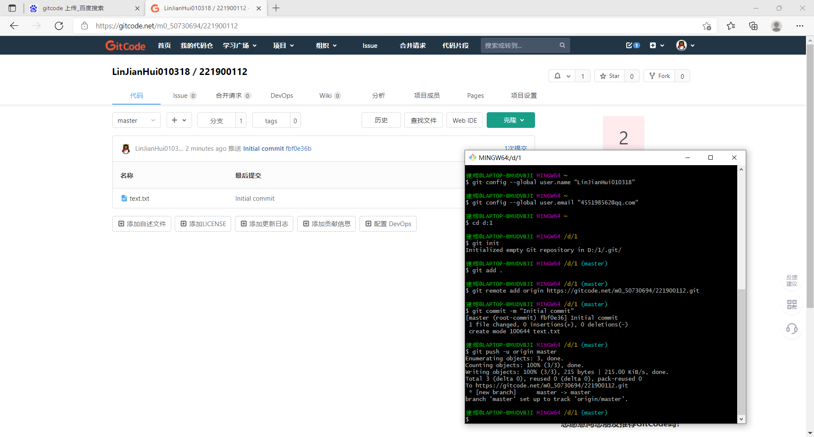
Task: Open 合并请求 in top navbar
Action: (413, 45)
